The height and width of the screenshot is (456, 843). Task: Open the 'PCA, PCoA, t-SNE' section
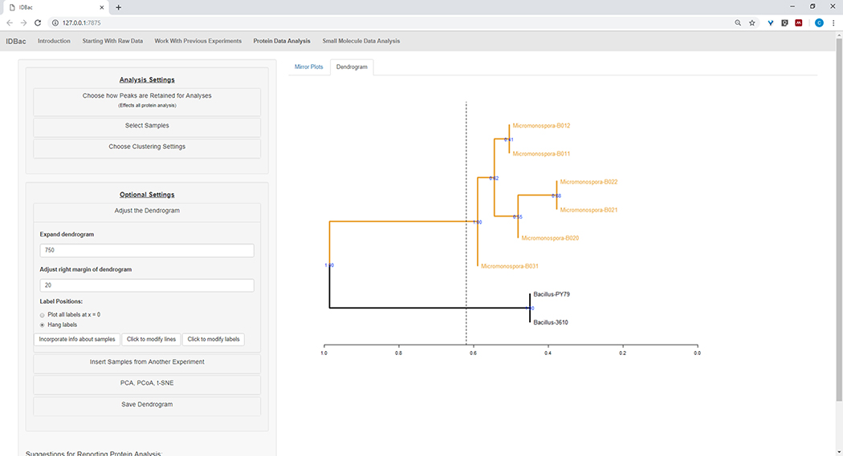pos(147,383)
